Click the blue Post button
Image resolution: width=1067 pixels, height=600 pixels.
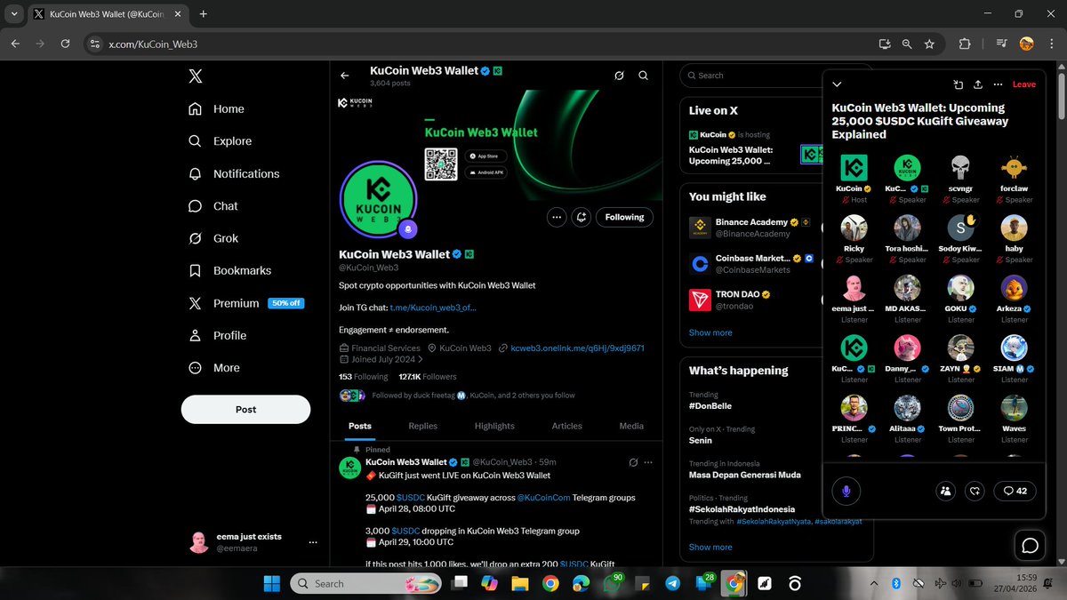pyautogui.click(x=245, y=409)
